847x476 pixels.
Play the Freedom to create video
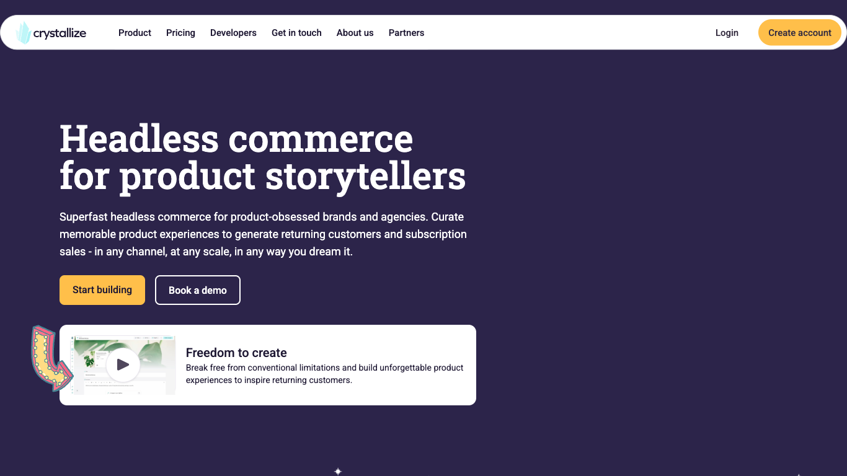[x=123, y=365]
